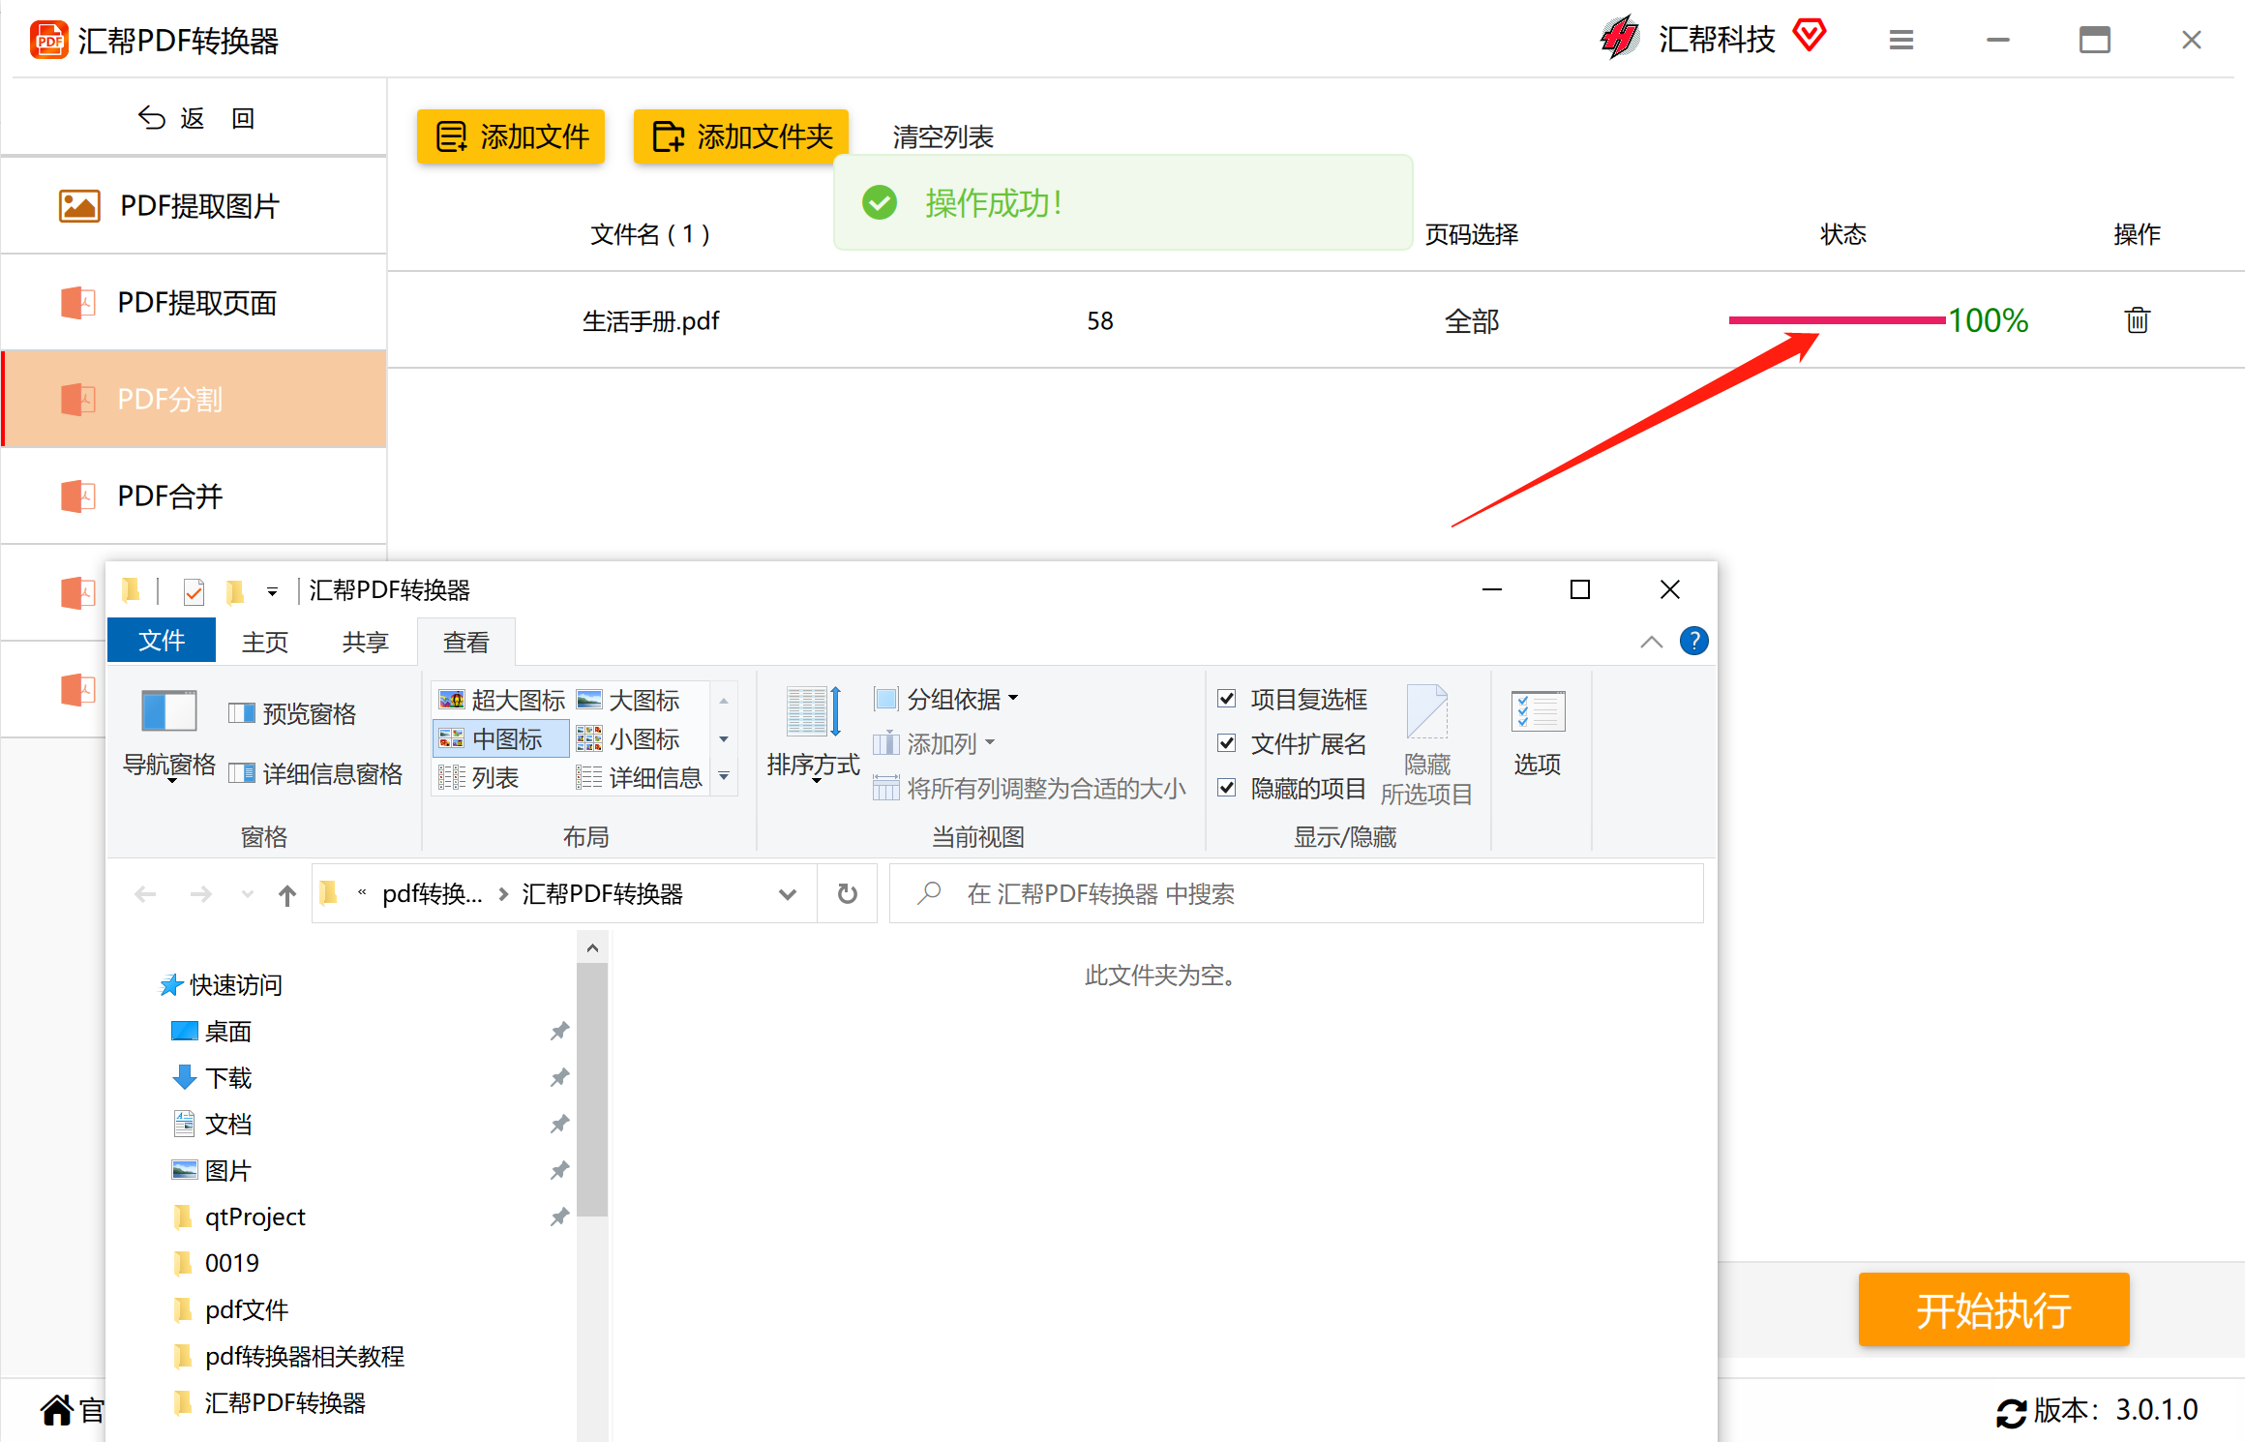This screenshot has height=1442, width=2245.
Task: Select 详细信息 layout
Action: tap(639, 777)
